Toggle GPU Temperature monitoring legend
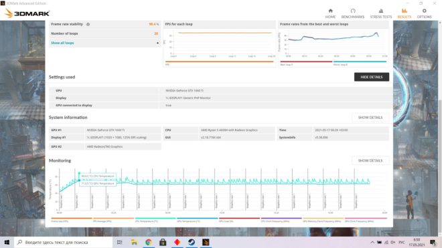This screenshot has height=248, width=442. click(x=198, y=219)
